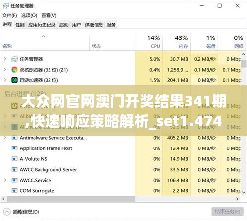
Task: Click the horizontal scrollbar right arrow
Action: pos(237,199)
